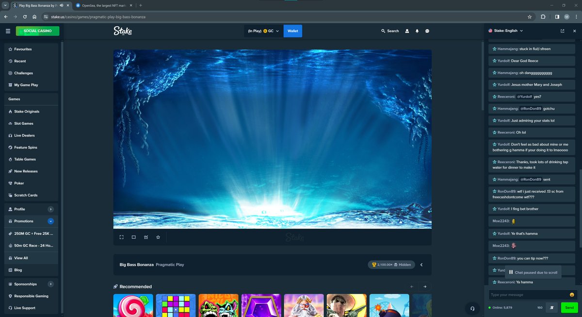Click the Social Casino button
Viewport: 582px width, 317px height.
click(x=37, y=31)
